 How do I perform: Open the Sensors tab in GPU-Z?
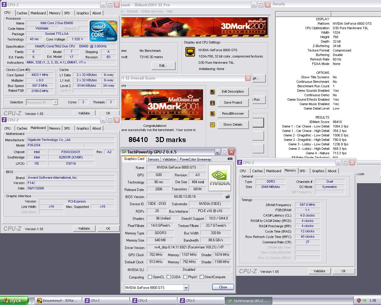(153, 159)
